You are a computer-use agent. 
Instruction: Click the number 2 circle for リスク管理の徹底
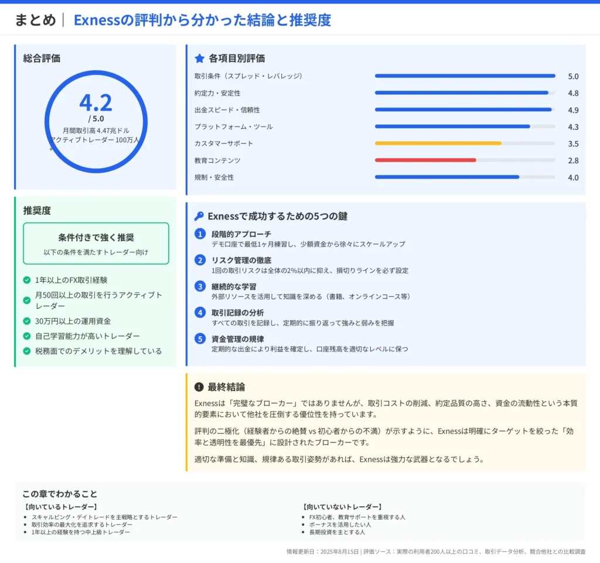(x=200, y=260)
